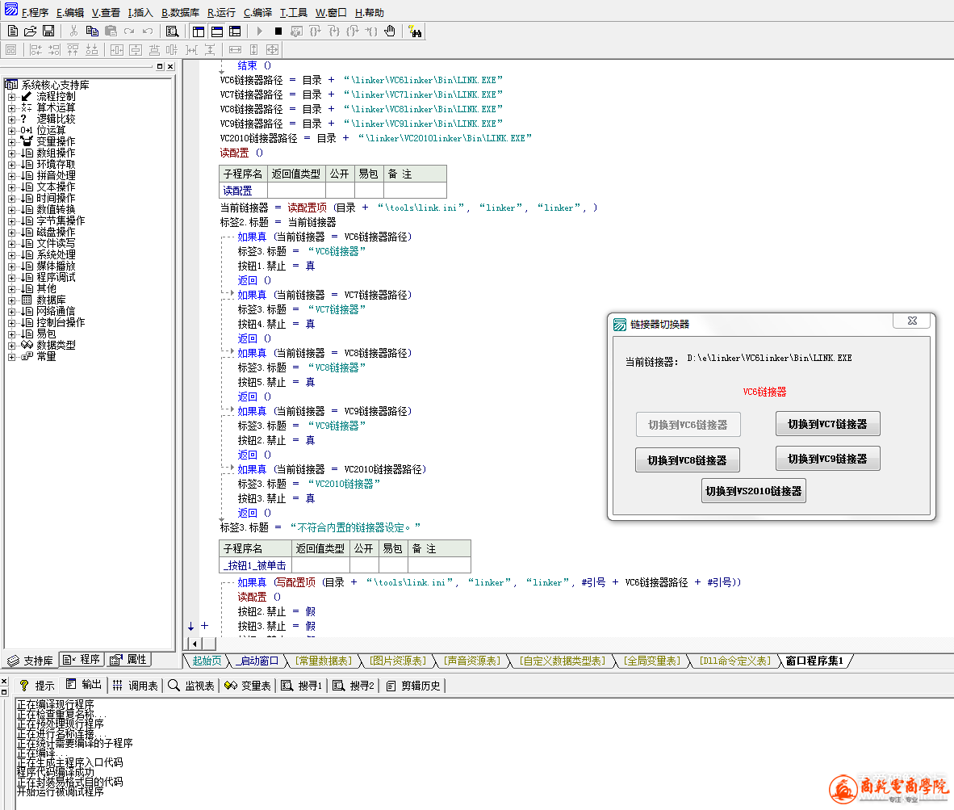Click the align-right layout icon

click(55, 50)
